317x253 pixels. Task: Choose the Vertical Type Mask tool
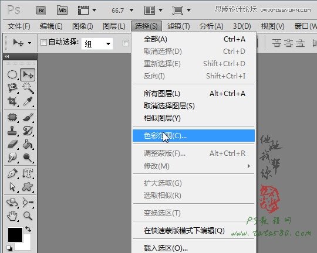(28, 173)
